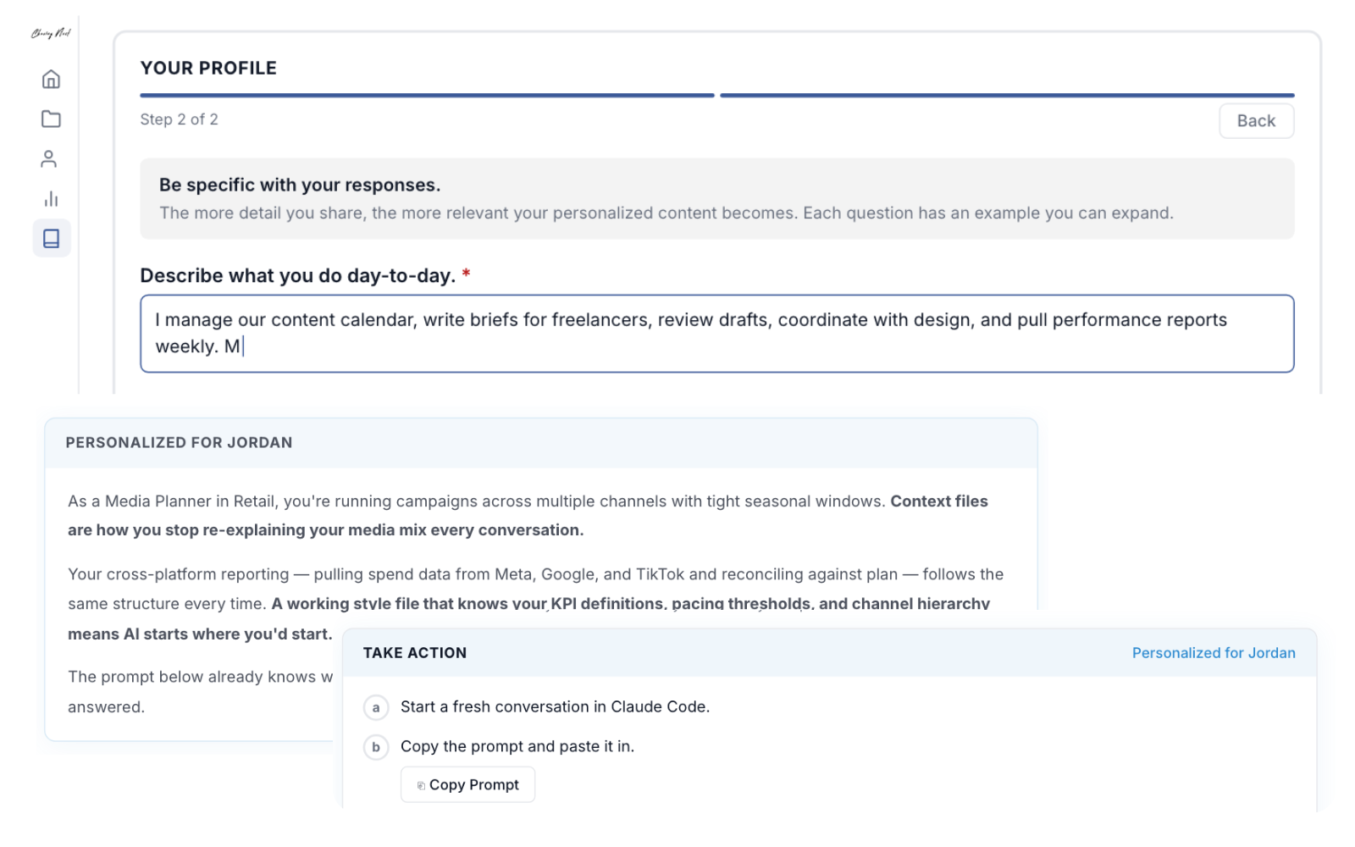Click step a circle marker
1355x847 pixels.
click(x=376, y=707)
